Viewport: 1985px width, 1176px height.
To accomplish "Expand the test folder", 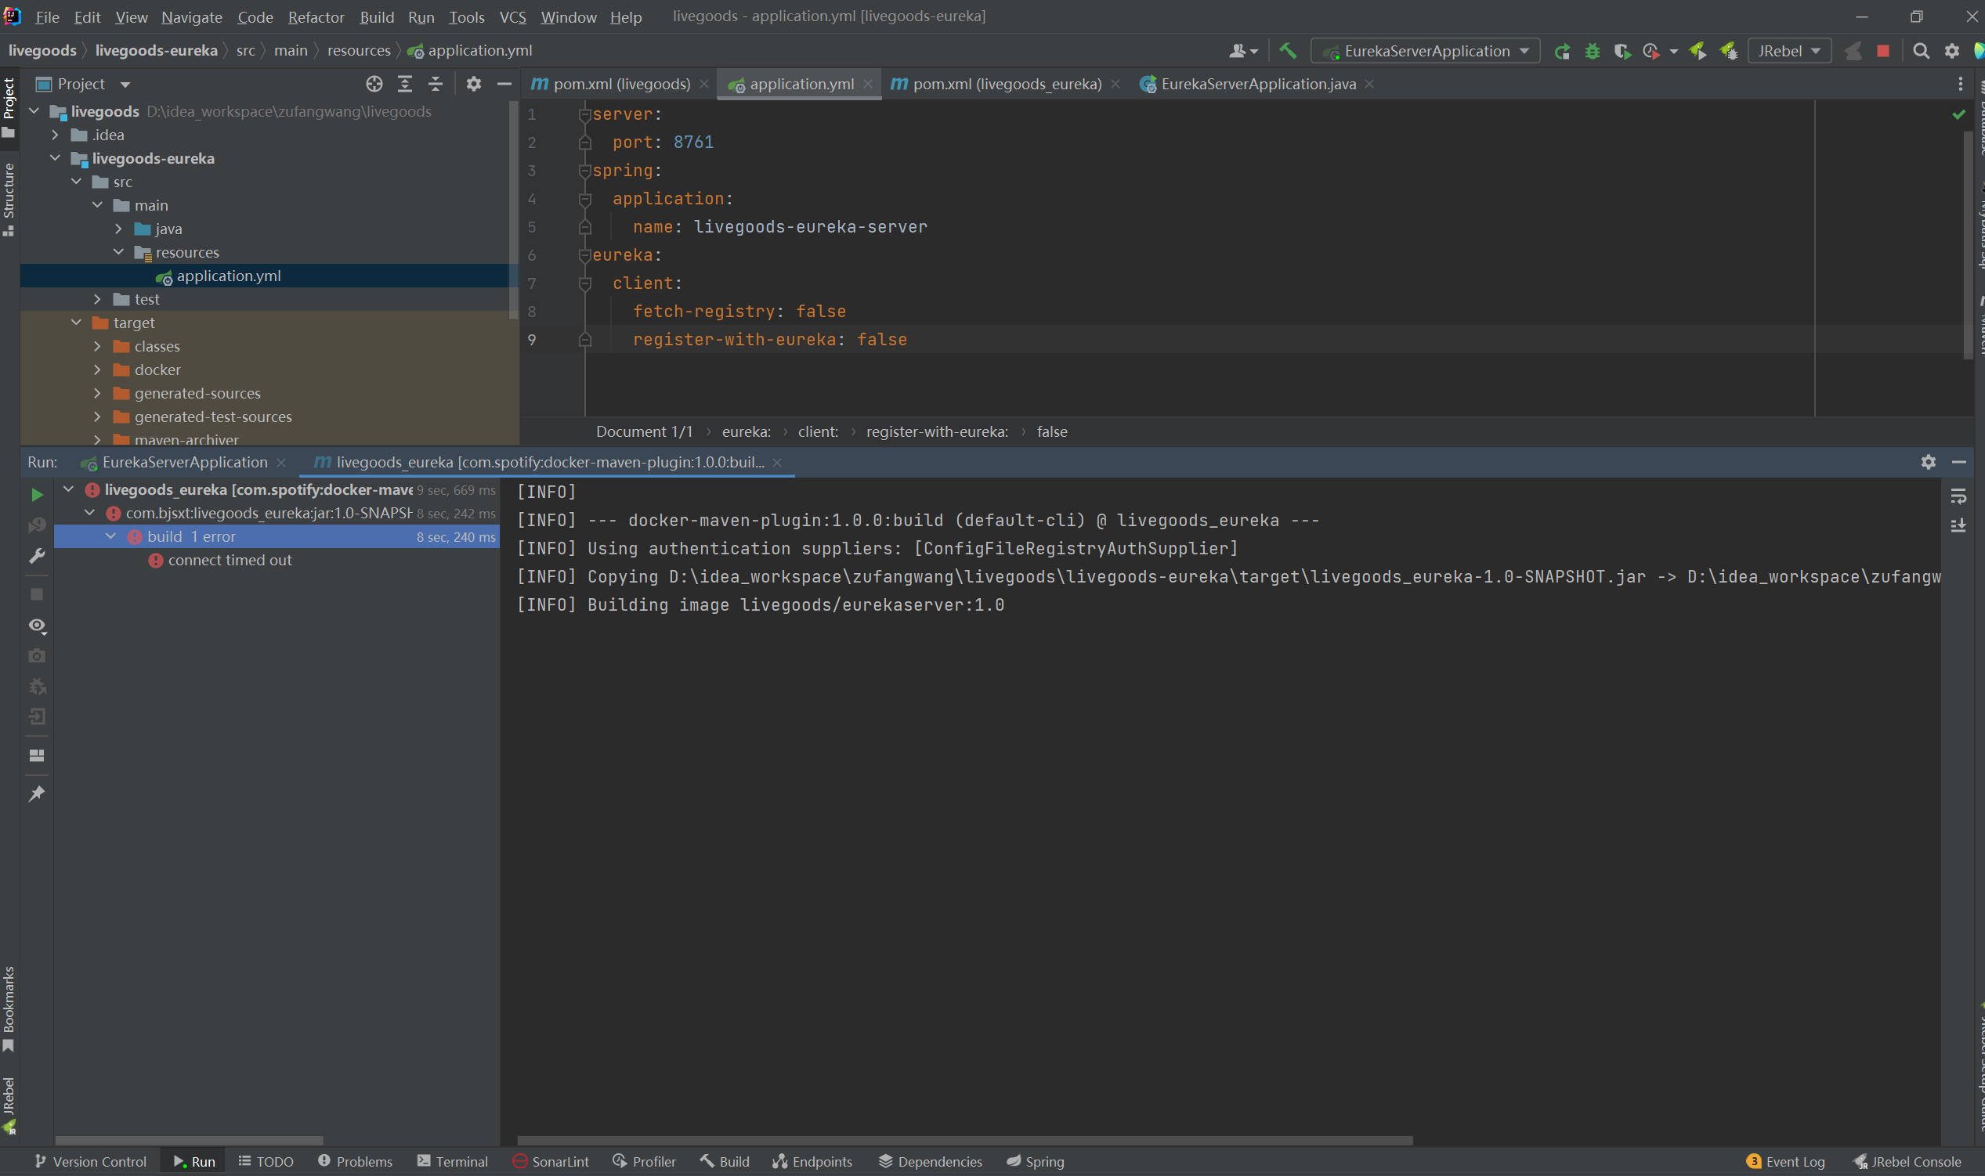I will pos(97,299).
